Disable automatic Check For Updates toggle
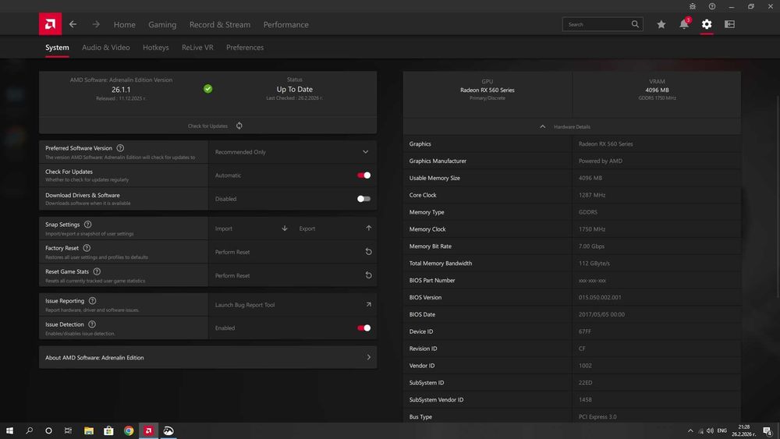Viewport: 780px width, 439px height. coord(363,175)
